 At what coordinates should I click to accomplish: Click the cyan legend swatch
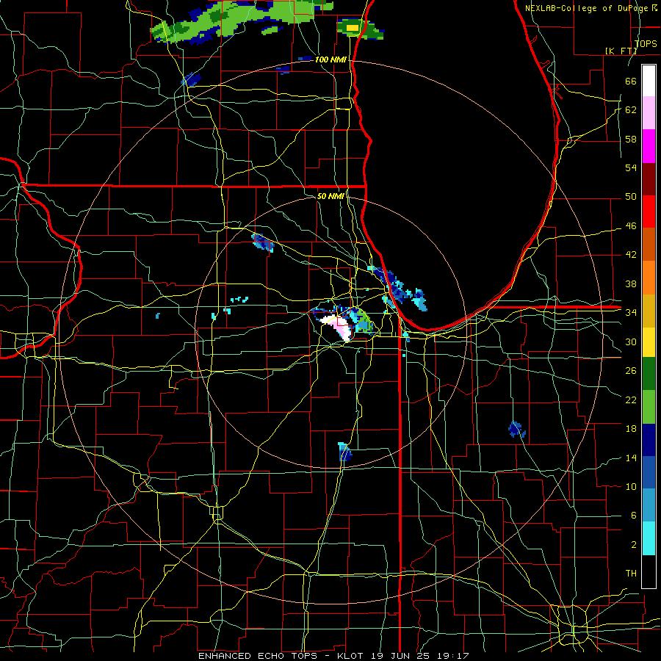649,538
